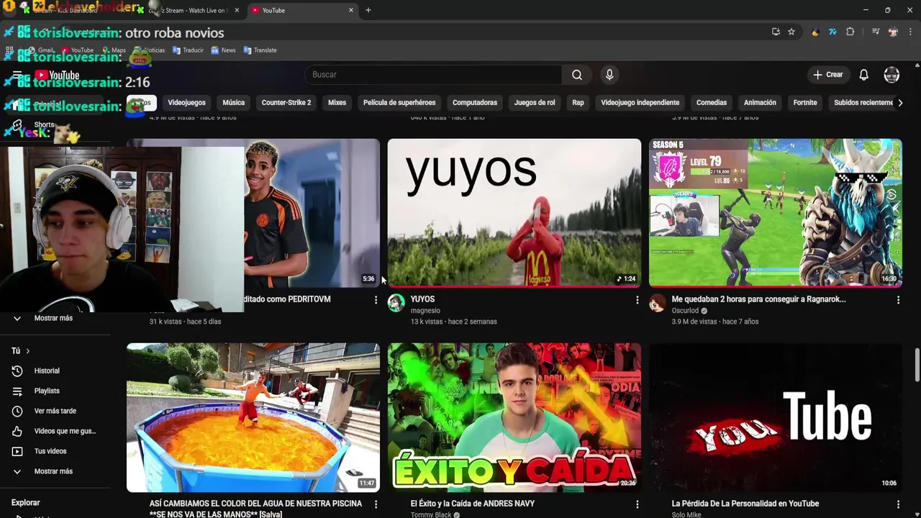Viewport: 921px width, 518px height.
Task: Open the Translate bookmark
Action: pyautogui.click(x=260, y=50)
